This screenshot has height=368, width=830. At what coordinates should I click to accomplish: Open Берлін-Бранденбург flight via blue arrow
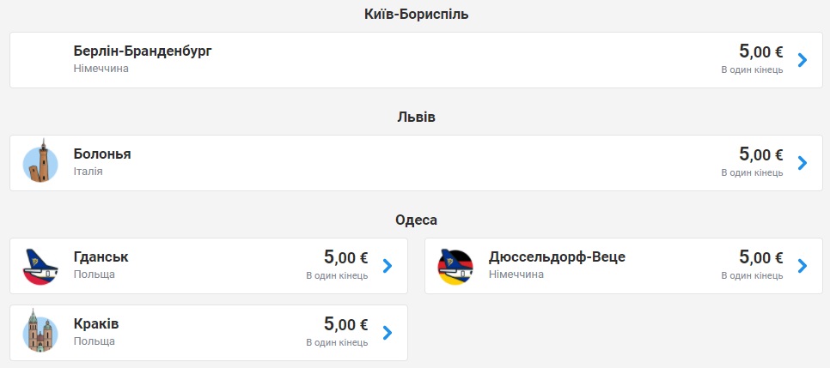point(803,60)
